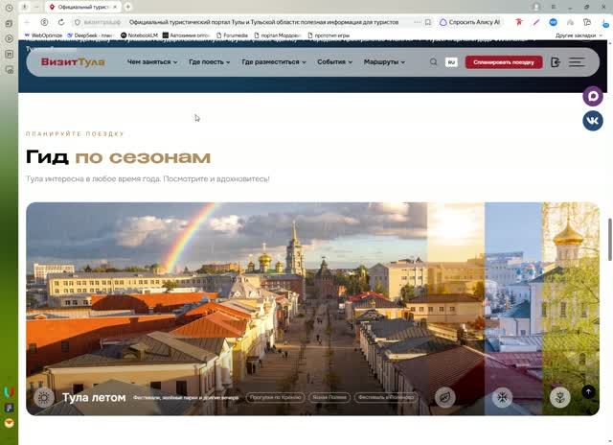
Task: Expand the Другие закладки bookmarks folder
Action: (579, 35)
